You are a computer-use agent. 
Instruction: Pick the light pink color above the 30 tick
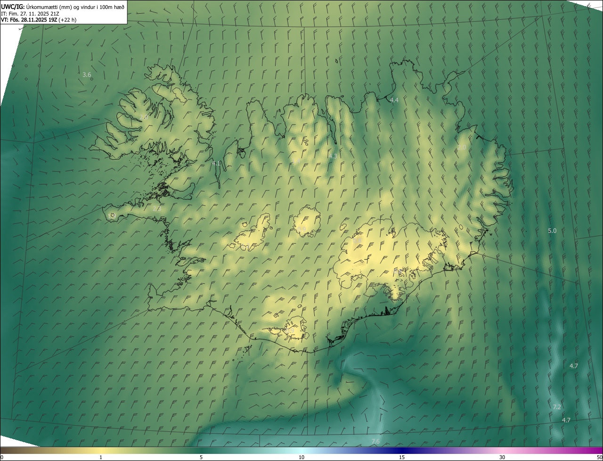(502, 450)
